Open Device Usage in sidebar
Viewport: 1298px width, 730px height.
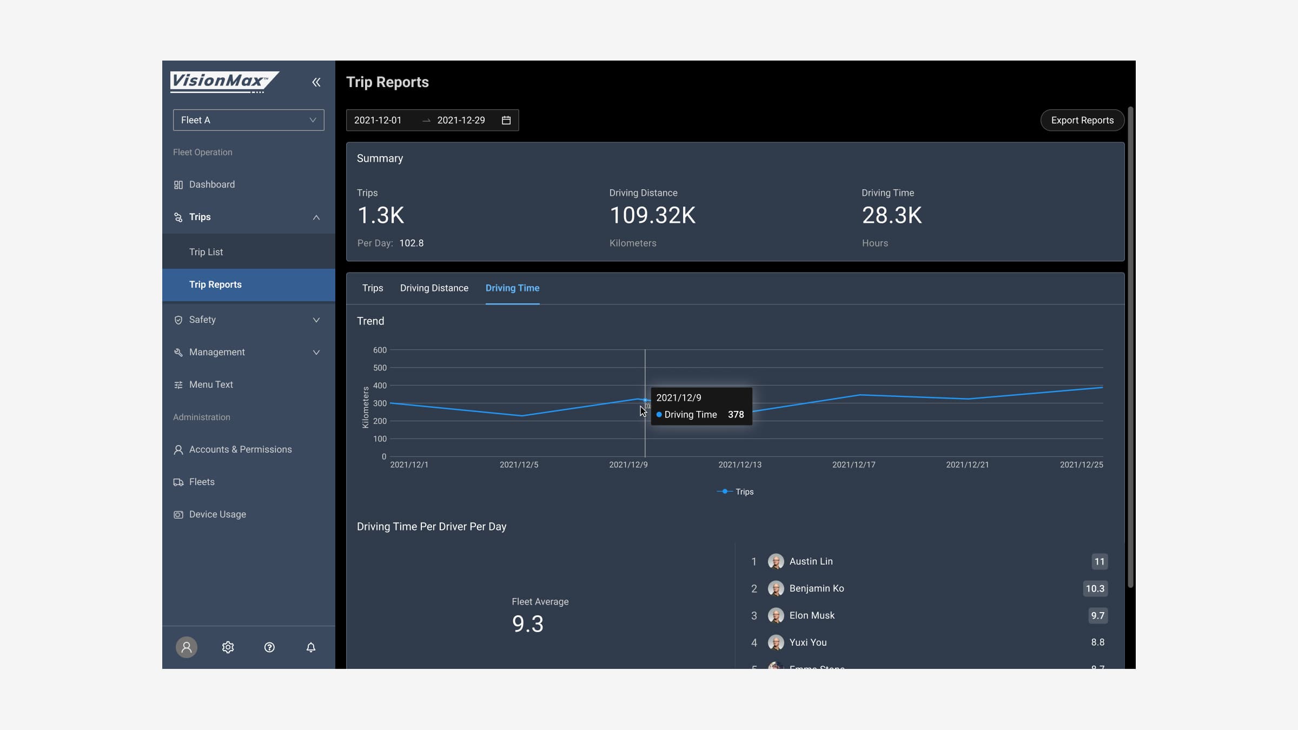(x=217, y=514)
